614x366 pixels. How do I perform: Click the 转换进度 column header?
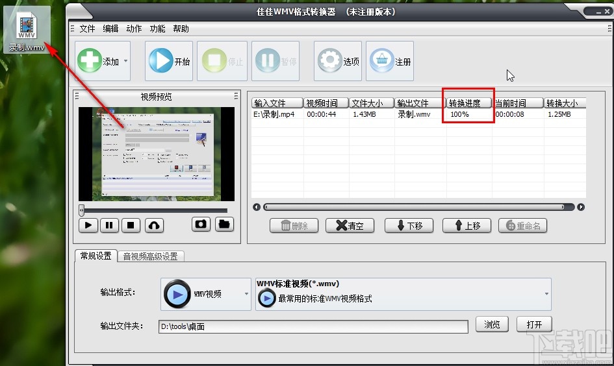(469, 103)
